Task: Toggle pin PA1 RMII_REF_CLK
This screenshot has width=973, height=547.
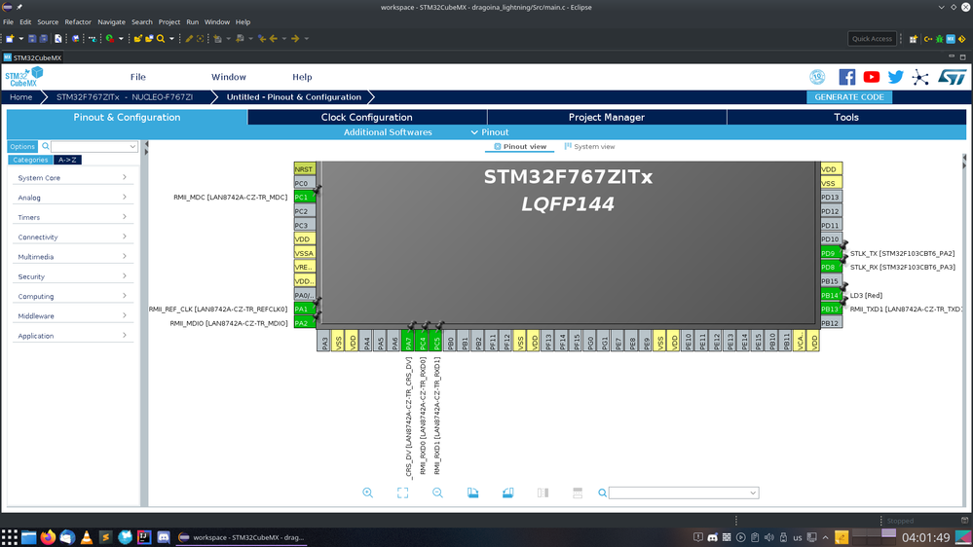Action: pyautogui.click(x=305, y=309)
